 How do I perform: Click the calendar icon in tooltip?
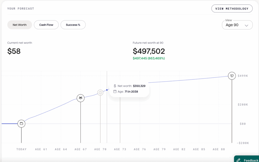pos(115,92)
